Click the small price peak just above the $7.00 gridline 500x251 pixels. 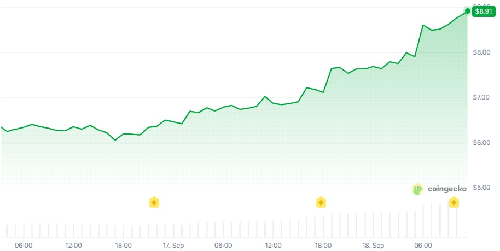[x=265, y=96]
